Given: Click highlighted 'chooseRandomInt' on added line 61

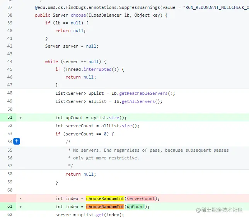Looking at the screenshot, I should (105, 207).
